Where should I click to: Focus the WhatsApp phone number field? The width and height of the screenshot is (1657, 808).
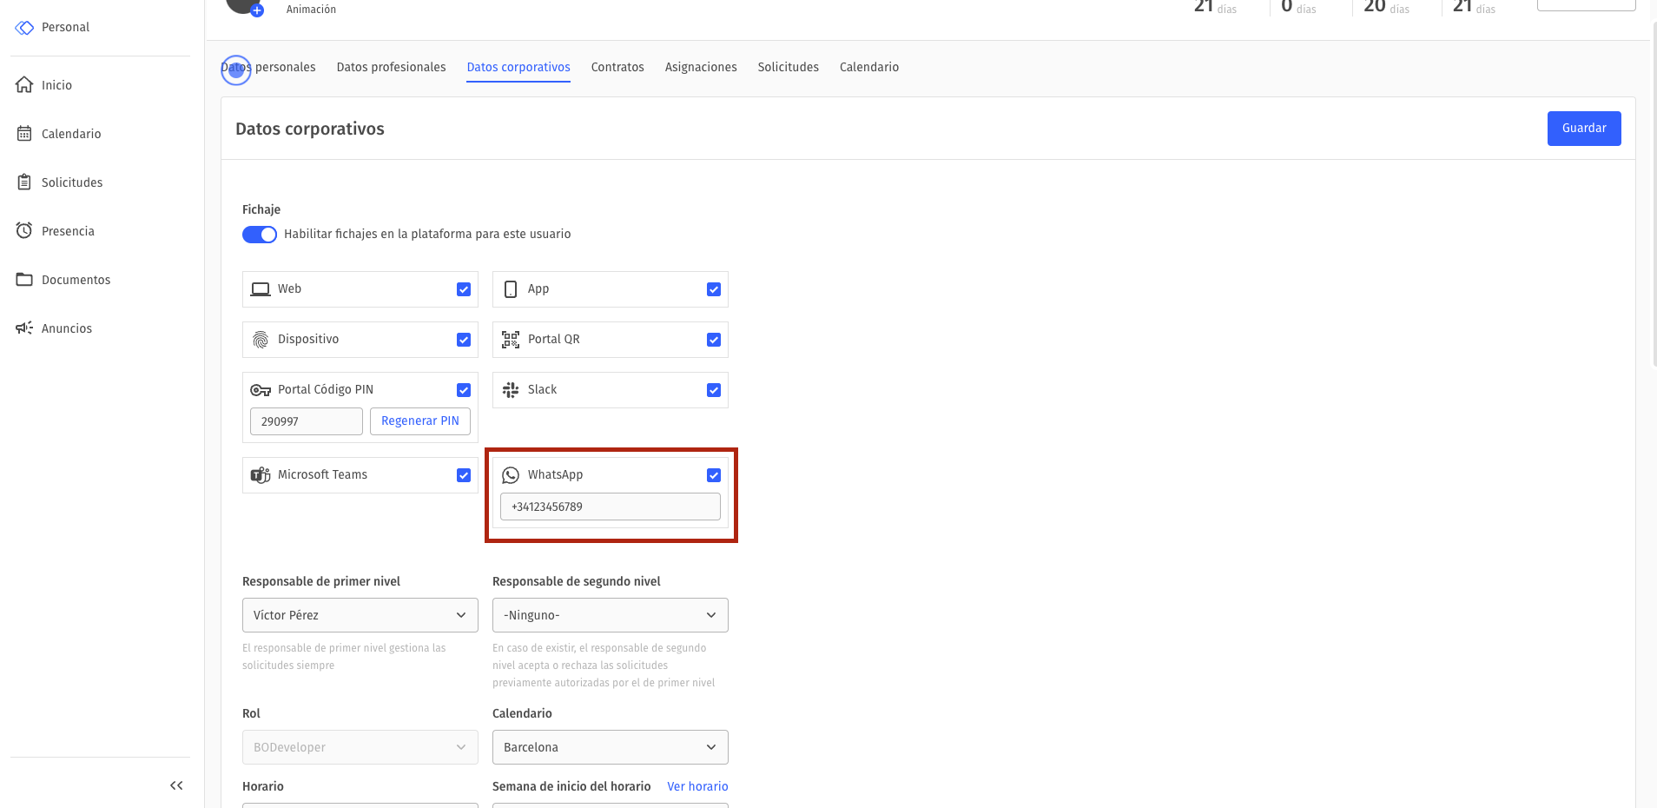(x=611, y=507)
